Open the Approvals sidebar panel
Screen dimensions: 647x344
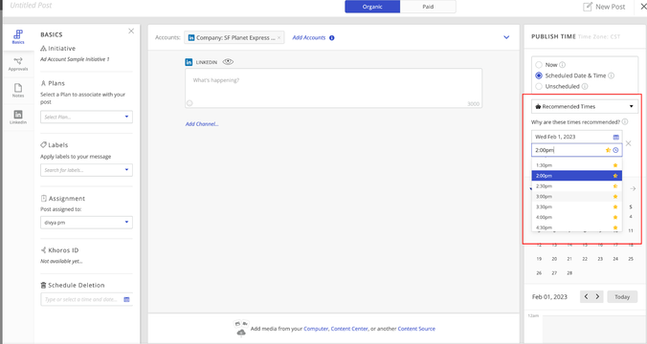tap(18, 64)
